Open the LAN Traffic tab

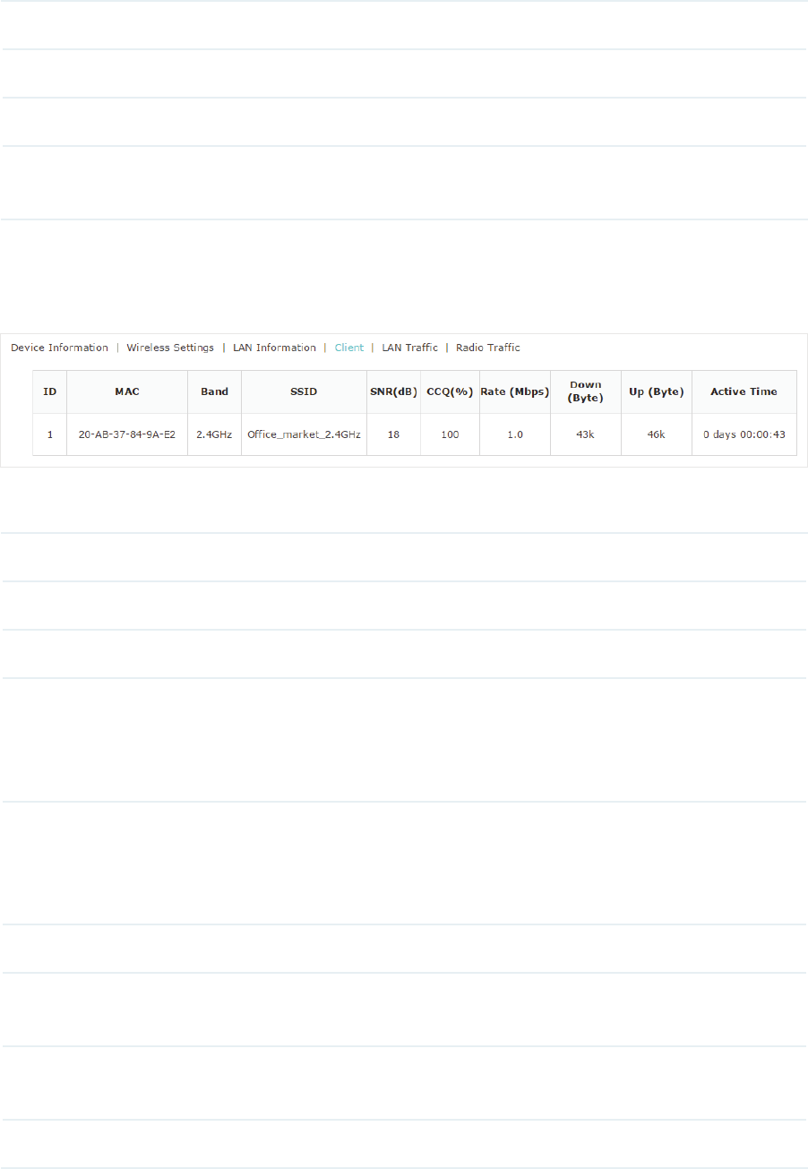click(409, 348)
